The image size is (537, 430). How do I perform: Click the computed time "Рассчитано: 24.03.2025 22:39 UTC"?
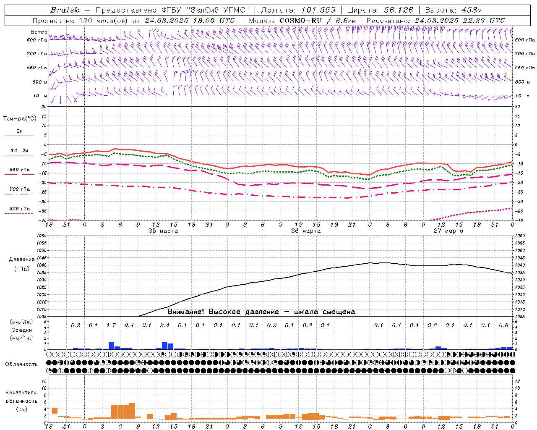[x=435, y=21]
